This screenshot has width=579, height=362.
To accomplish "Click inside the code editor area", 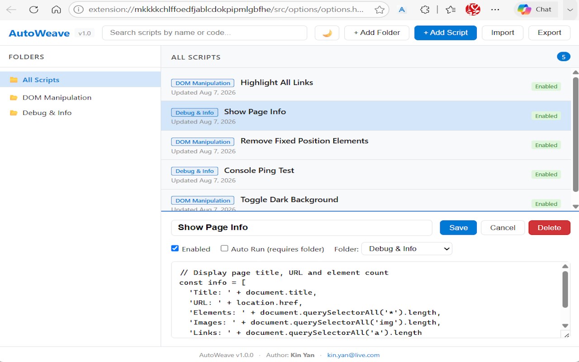I will tap(366, 300).
